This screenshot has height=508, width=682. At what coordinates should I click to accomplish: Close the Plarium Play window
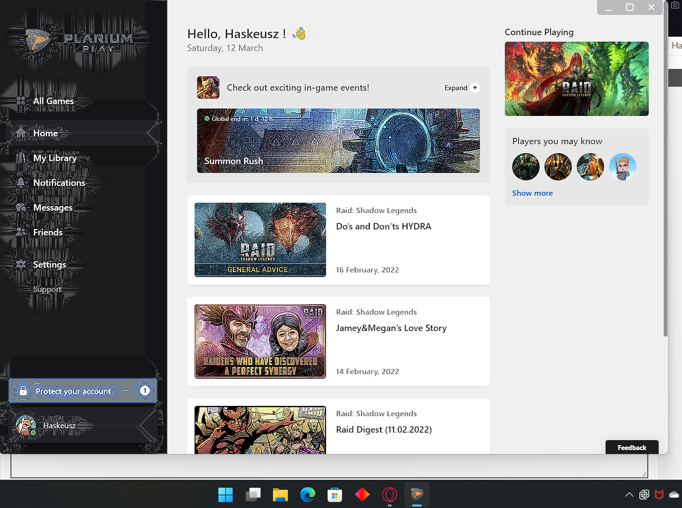pos(652,7)
